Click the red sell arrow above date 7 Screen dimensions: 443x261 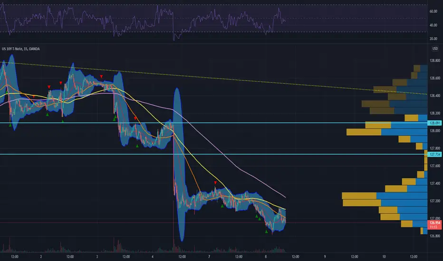point(215,183)
